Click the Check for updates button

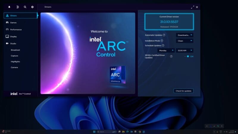183,91
